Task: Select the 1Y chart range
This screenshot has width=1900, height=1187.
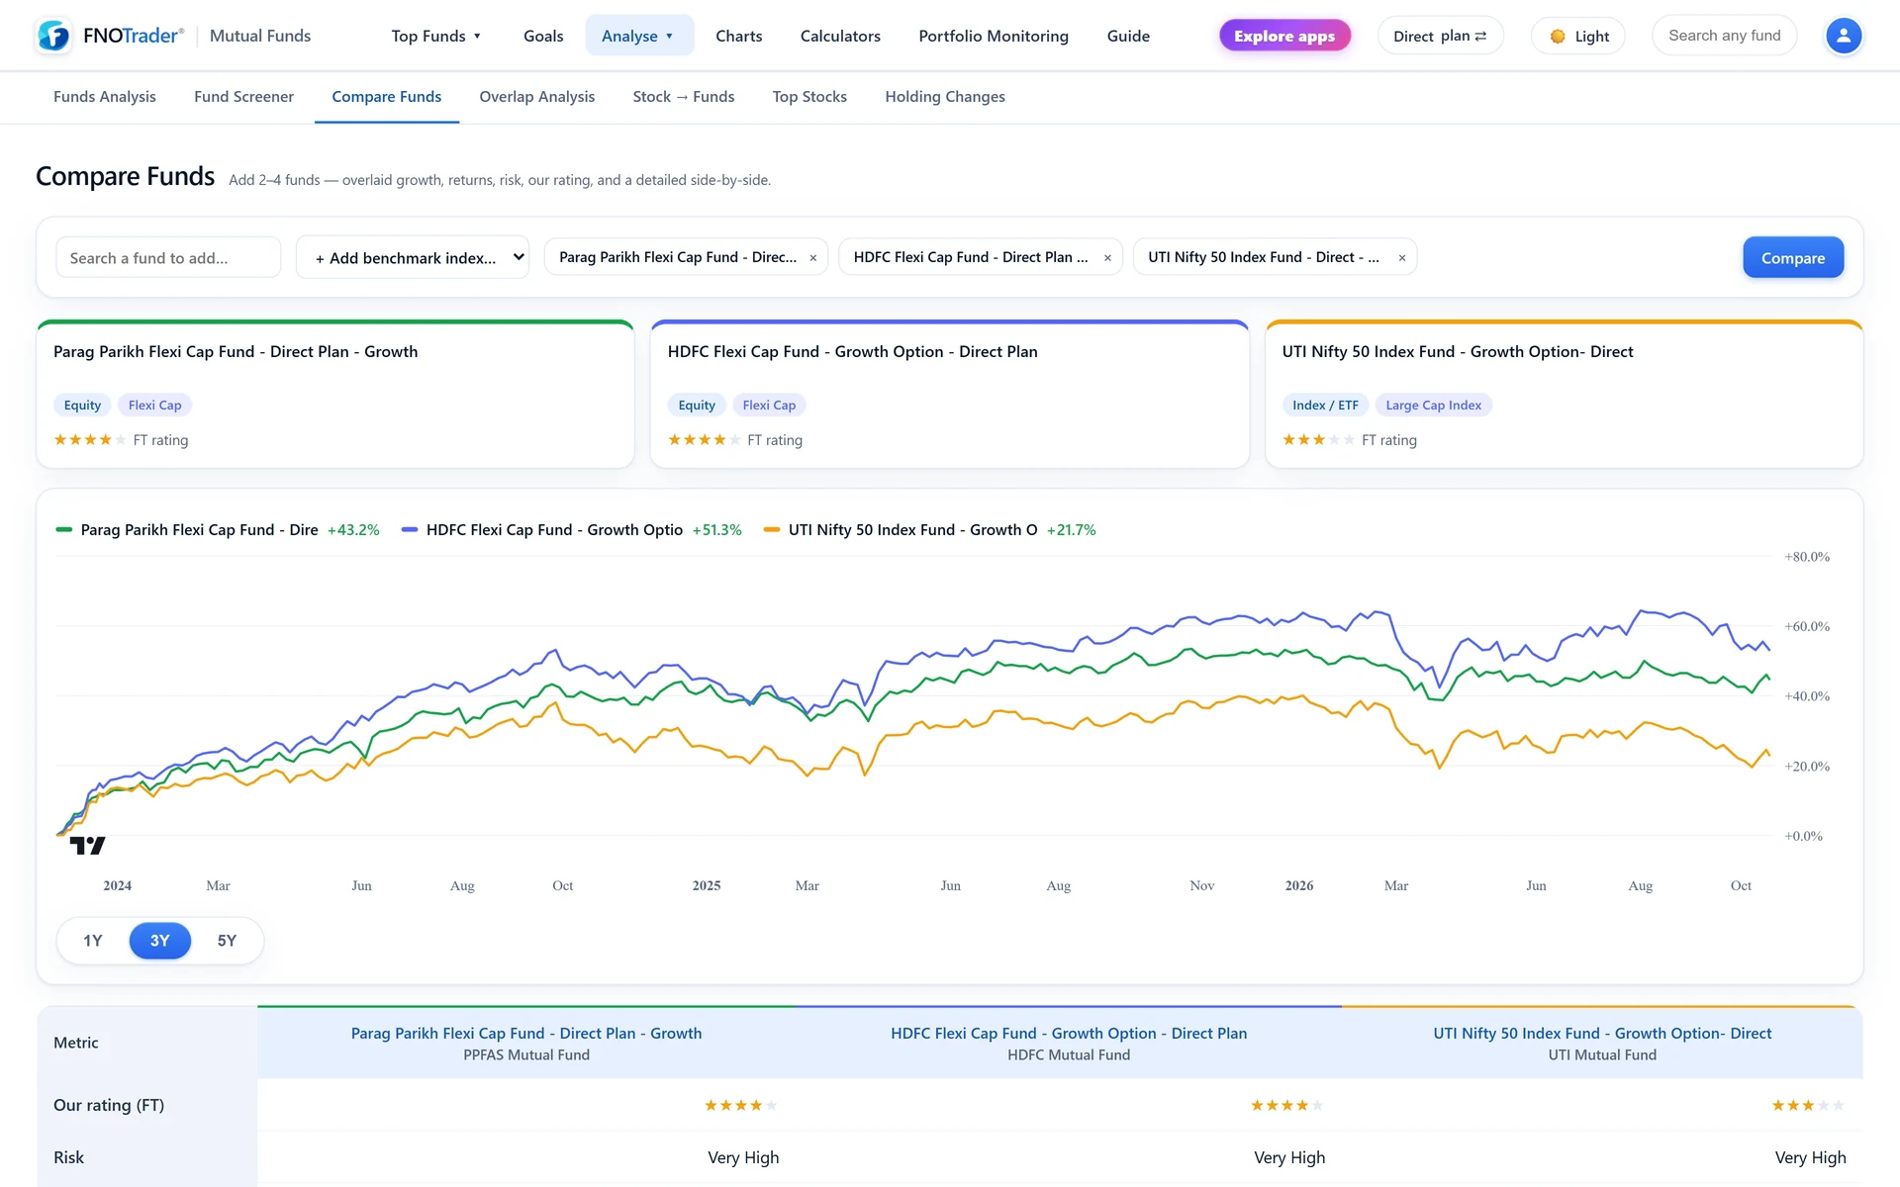Action: click(93, 941)
